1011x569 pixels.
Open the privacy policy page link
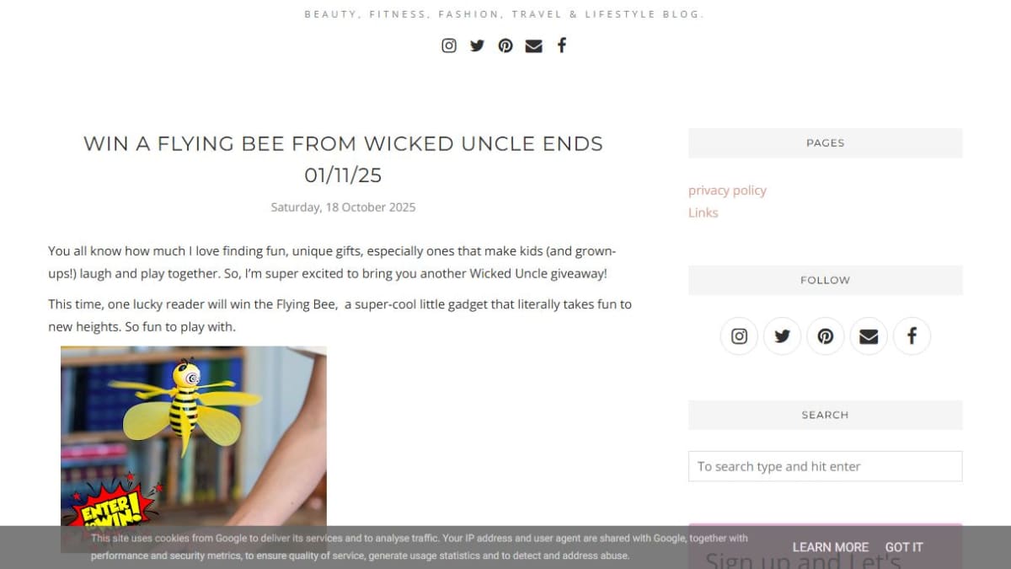pyautogui.click(x=727, y=191)
